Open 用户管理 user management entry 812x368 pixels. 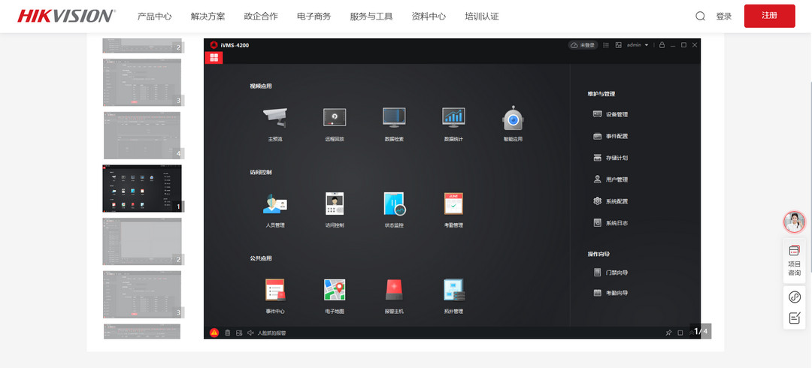pyautogui.click(x=611, y=179)
